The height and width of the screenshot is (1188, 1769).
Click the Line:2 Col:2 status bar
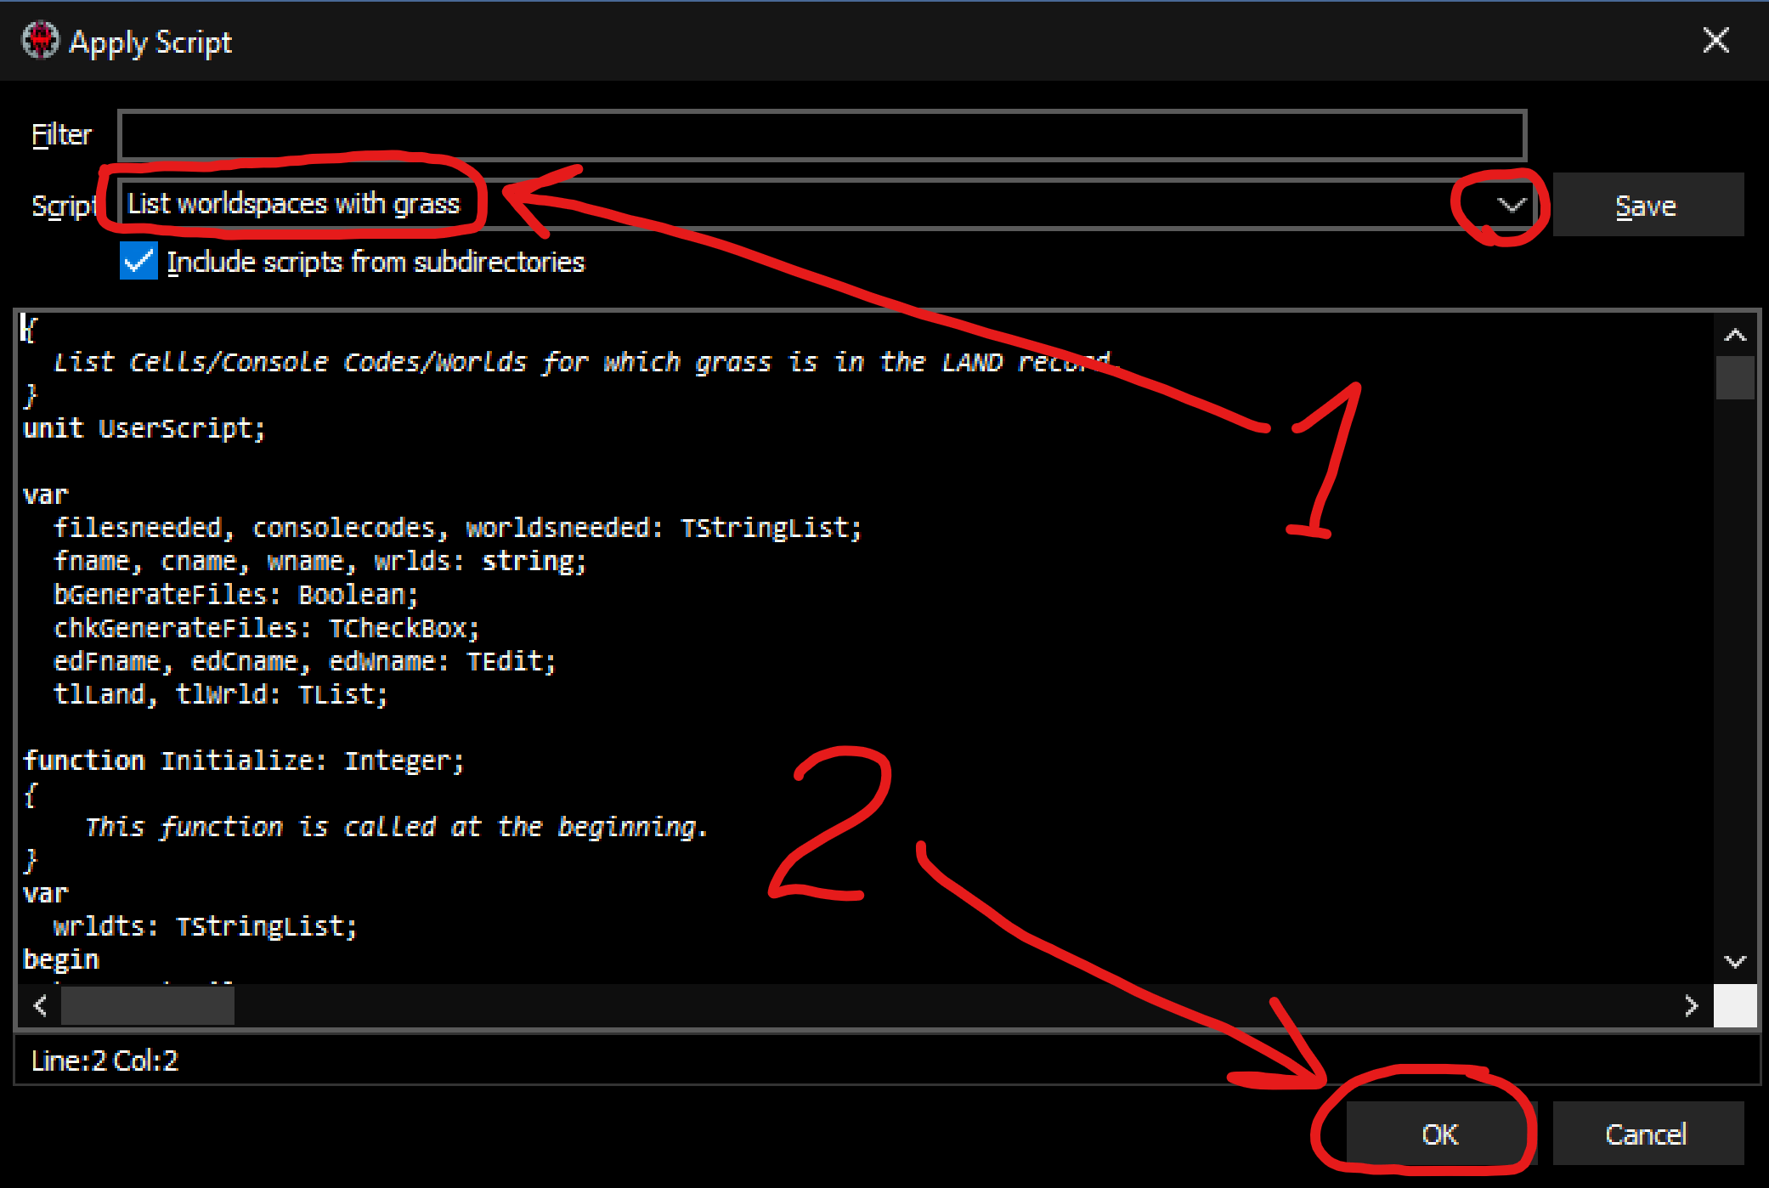pyautogui.click(x=105, y=1061)
